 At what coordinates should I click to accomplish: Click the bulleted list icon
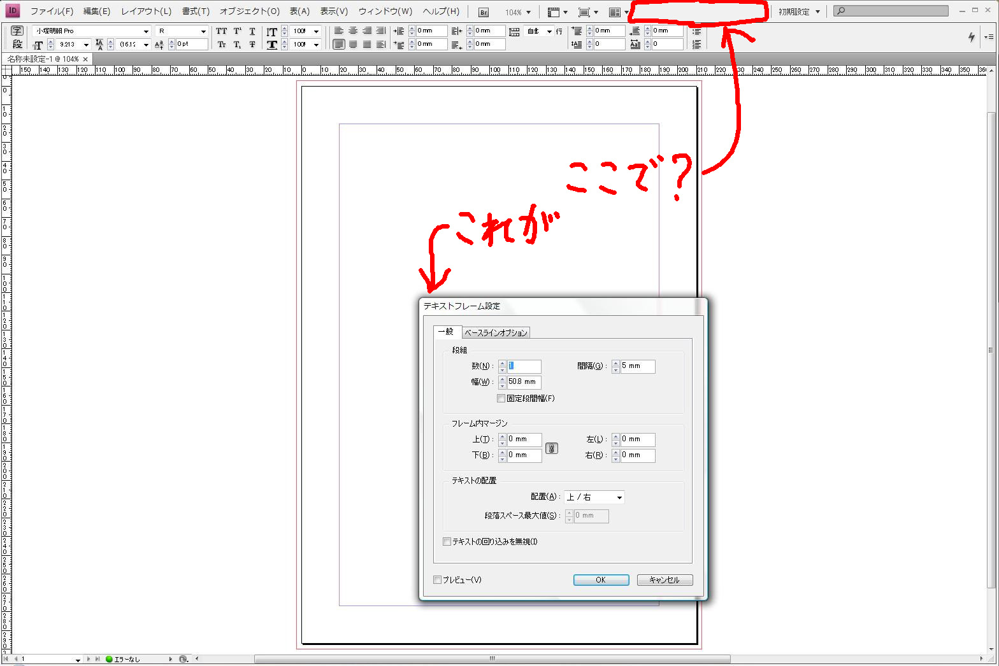point(696,31)
